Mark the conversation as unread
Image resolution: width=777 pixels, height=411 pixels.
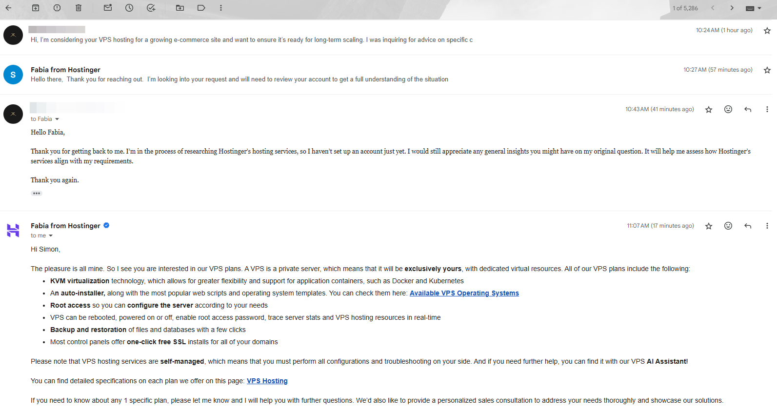107,8
